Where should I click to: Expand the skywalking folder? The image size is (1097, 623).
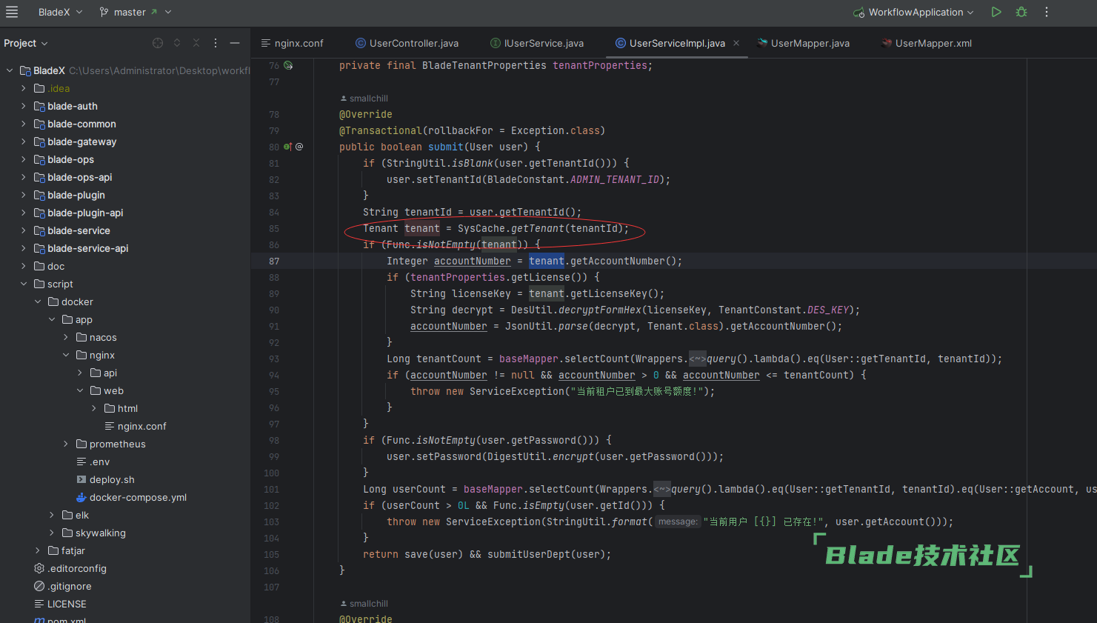[x=52, y=533]
